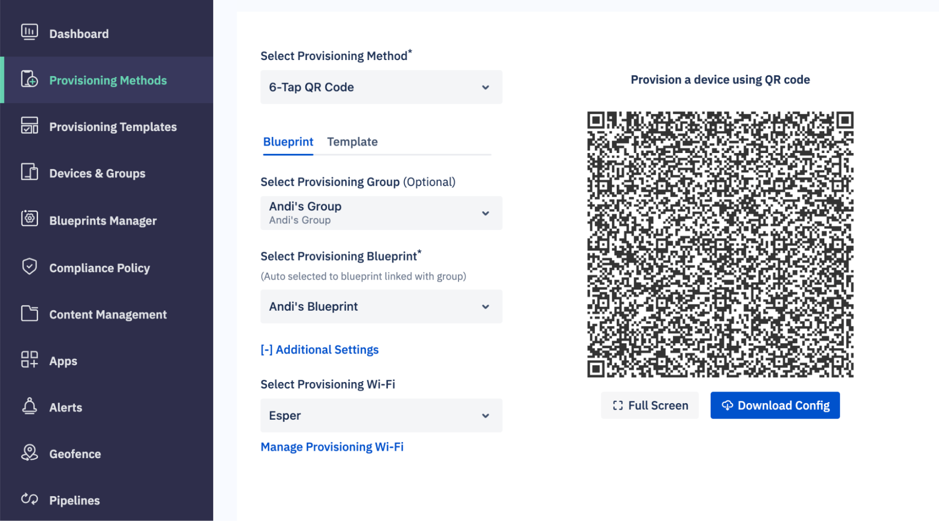This screenshot has height=521, width=939.
Task: Go to Compliance Policy settings
Action: coord(99,268)
